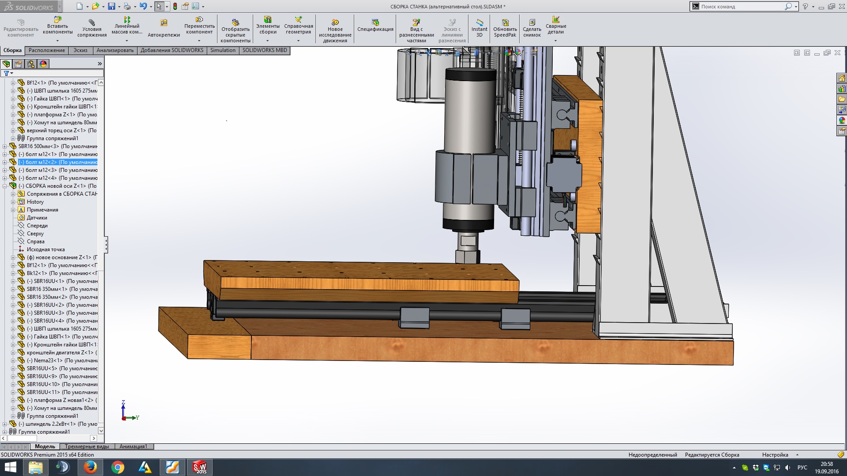Open the Линейный массив dropdown arrow
The height and width of the screenshot is (476, 847).
[x=127, y=41]
